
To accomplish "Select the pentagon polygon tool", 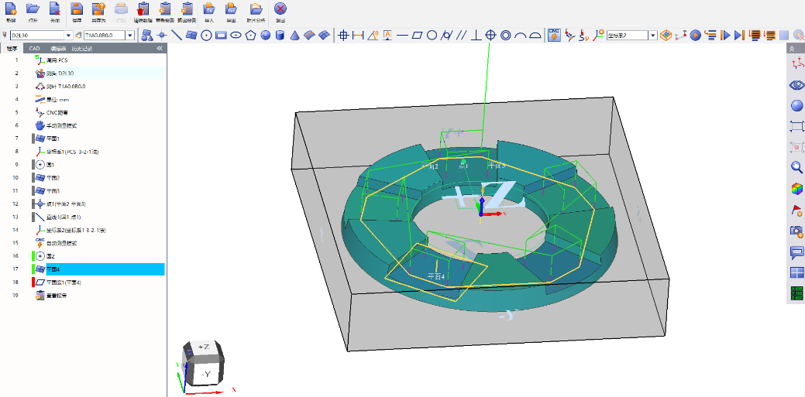I will point(250,35).
